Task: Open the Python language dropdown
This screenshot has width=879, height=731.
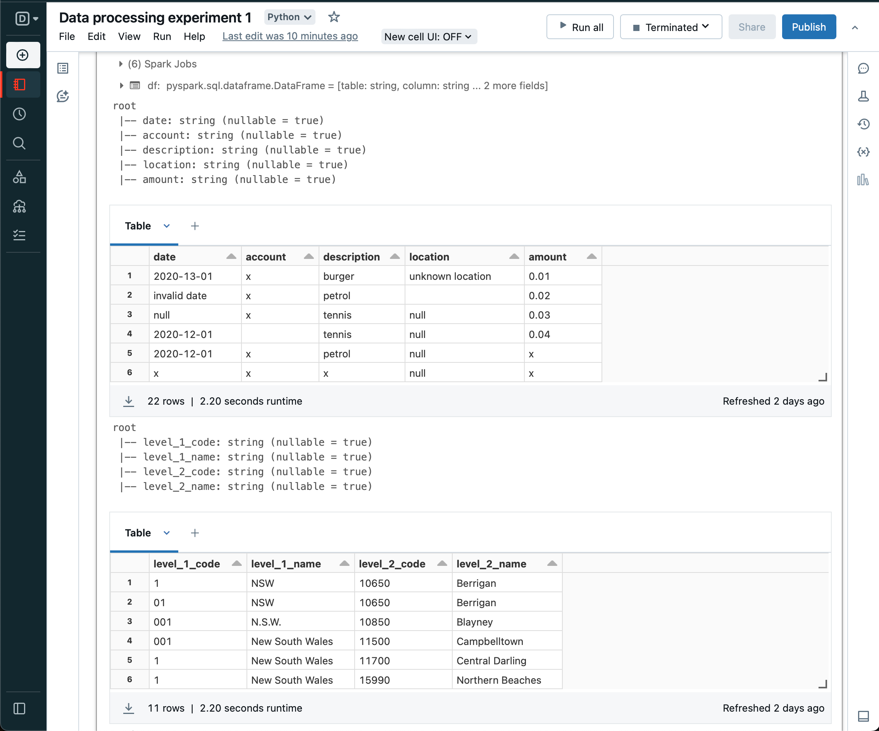Action: point(289,17)
